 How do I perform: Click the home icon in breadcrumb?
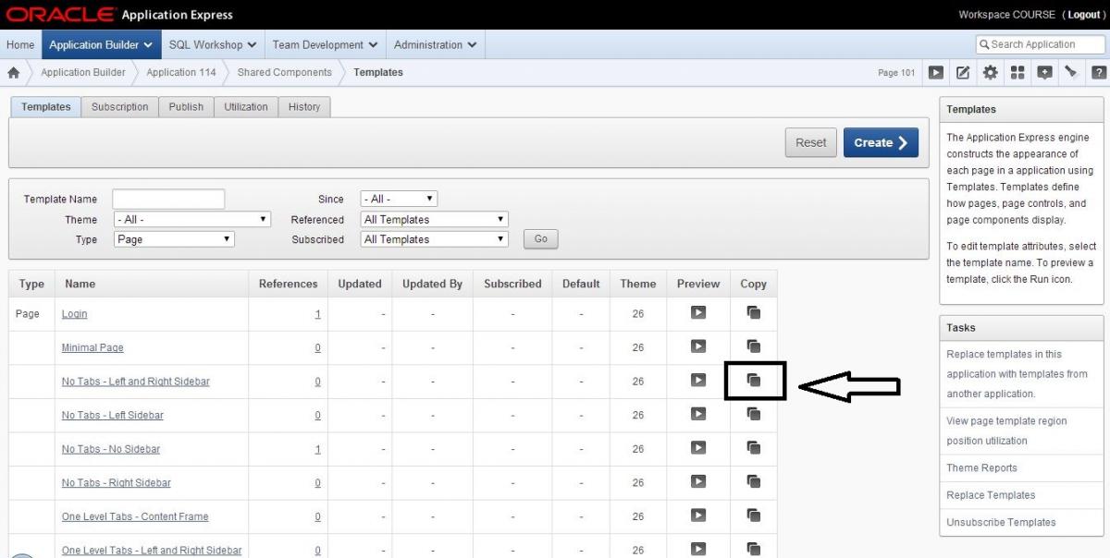[x=14, y=73]
